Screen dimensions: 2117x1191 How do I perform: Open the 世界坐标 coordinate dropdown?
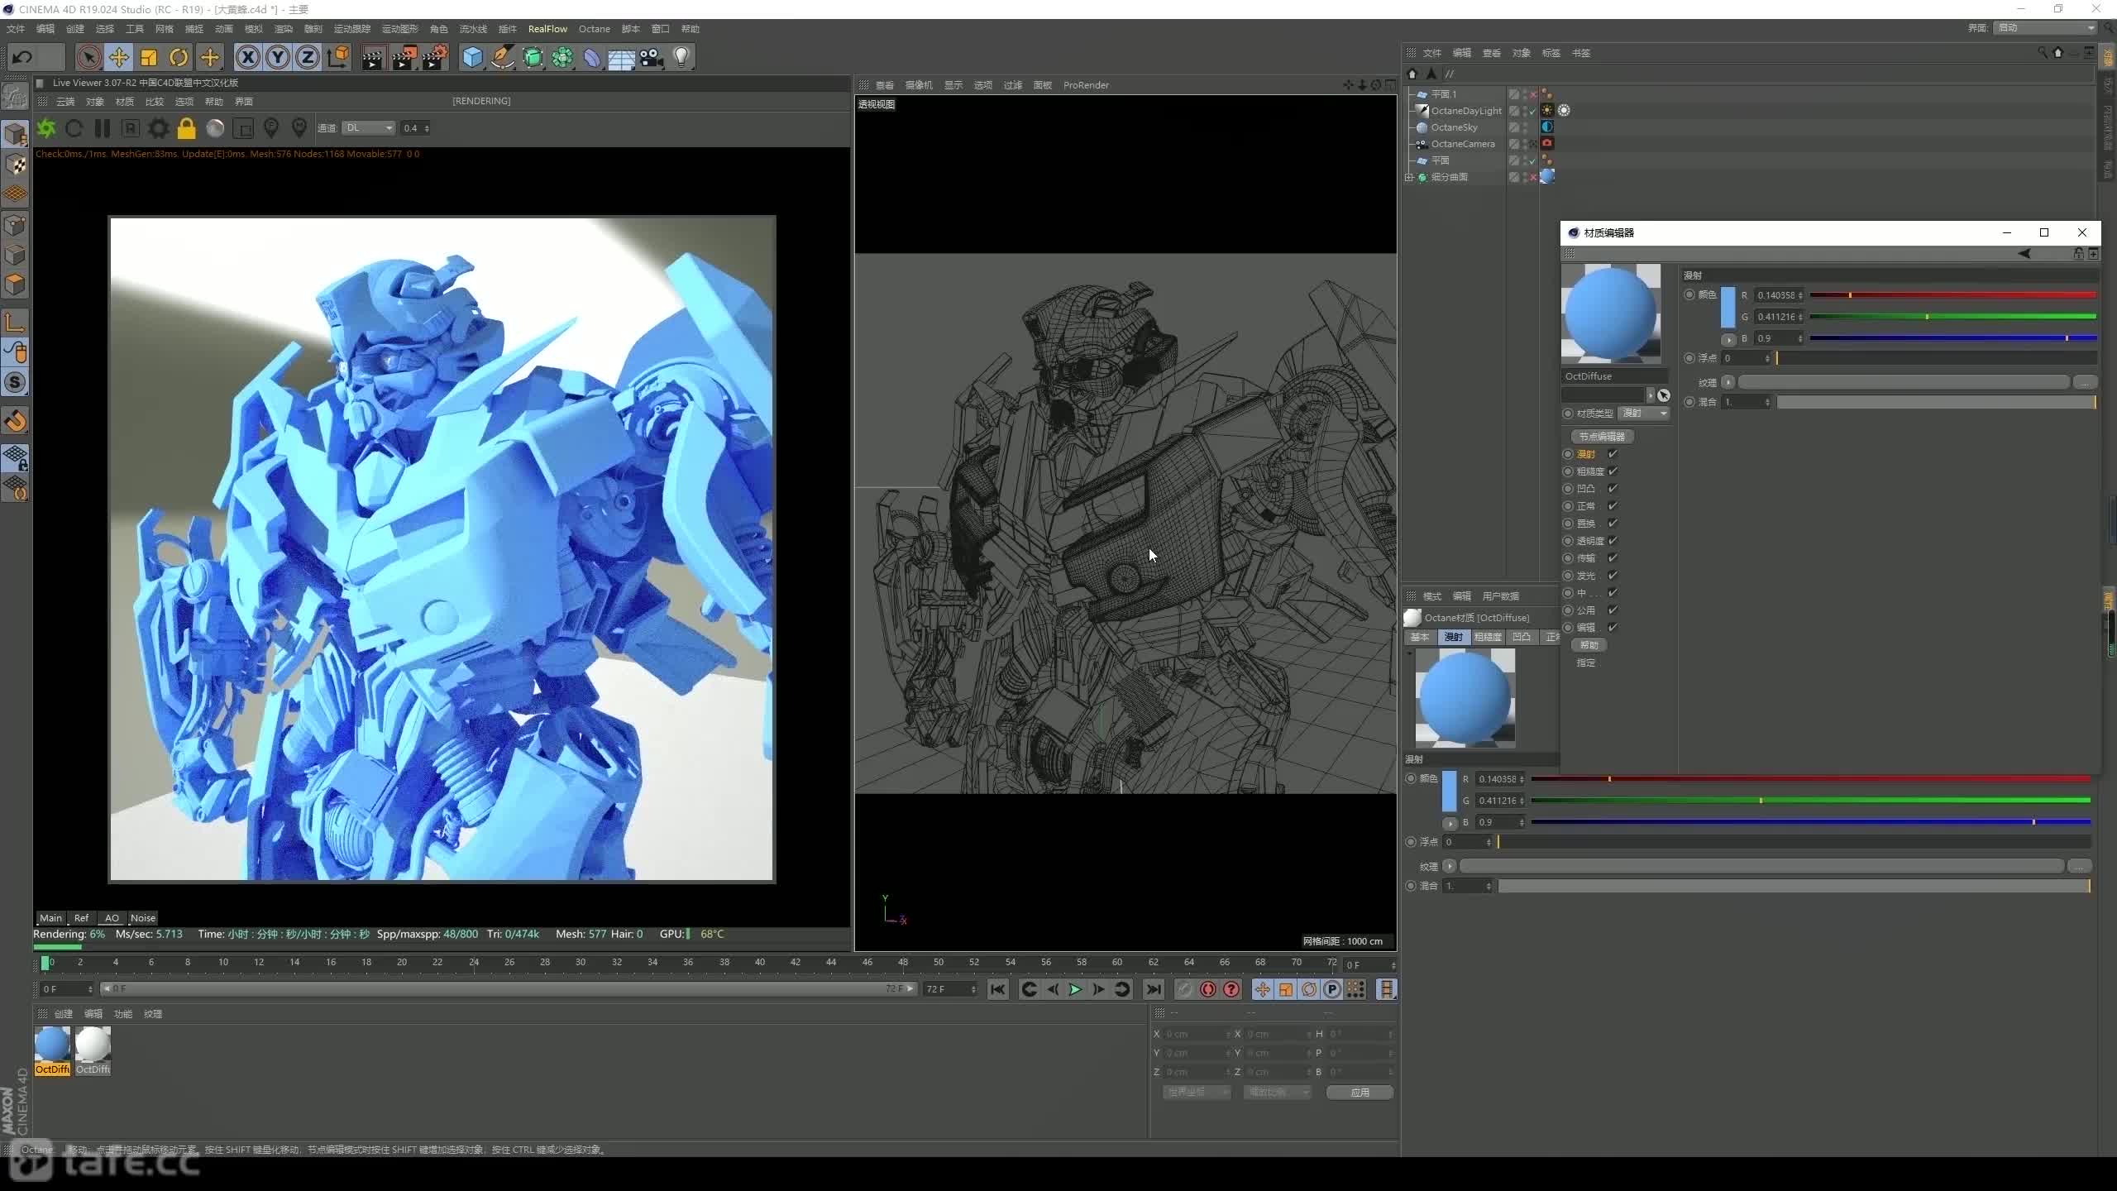pos(1197,1093)
